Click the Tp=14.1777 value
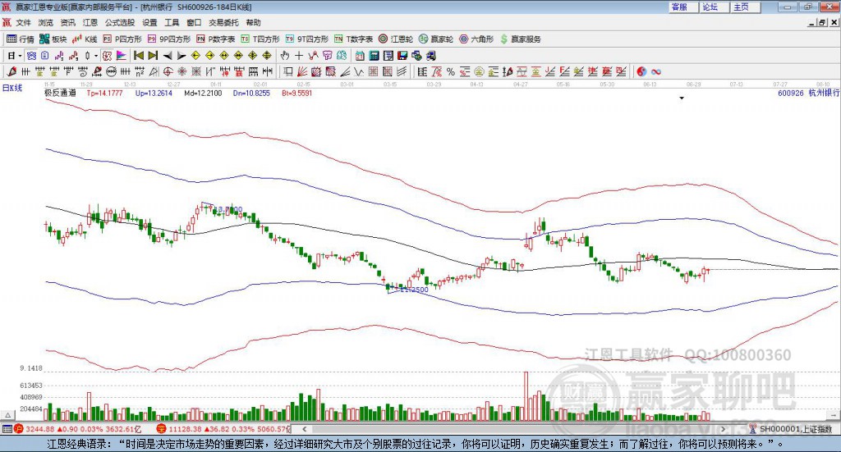The height and width of the screenshot is (452, 841). (x=104, y=94)
